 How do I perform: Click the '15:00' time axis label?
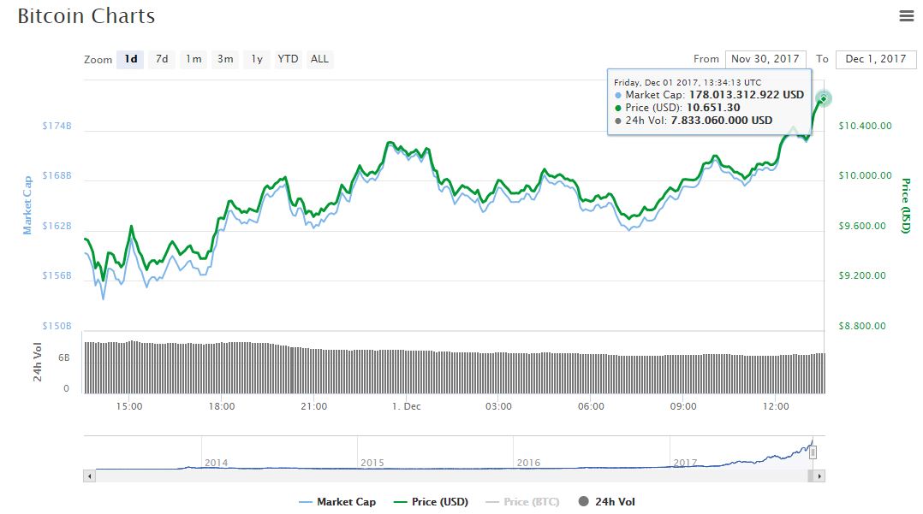(129, 406)
